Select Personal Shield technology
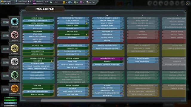The width and height of the screenshot is (191, 107). (x=73, y=28)
